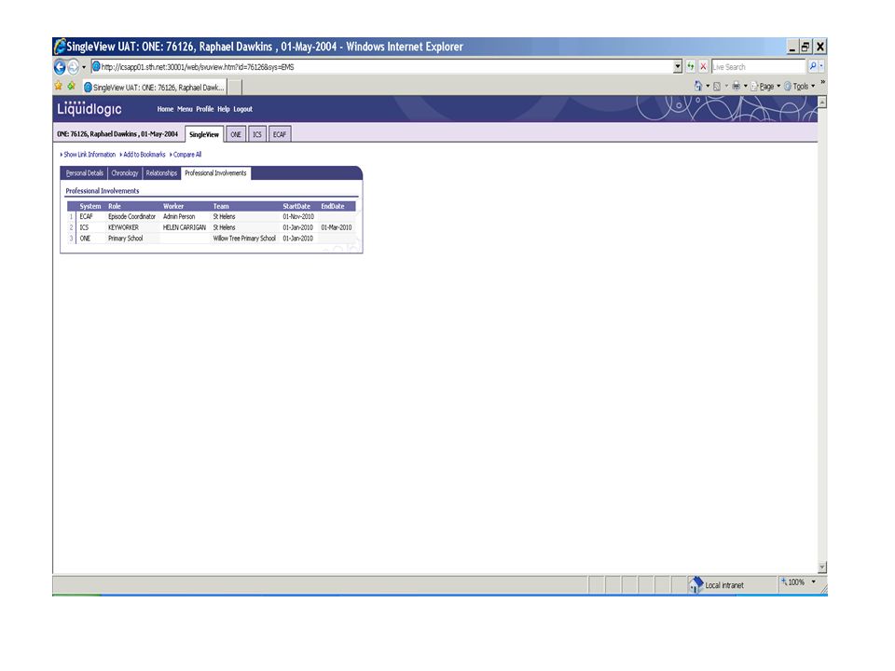The image size is (895, 671).
Task: Click Logout in Liquidlogic header
Action: coord(242,109)
